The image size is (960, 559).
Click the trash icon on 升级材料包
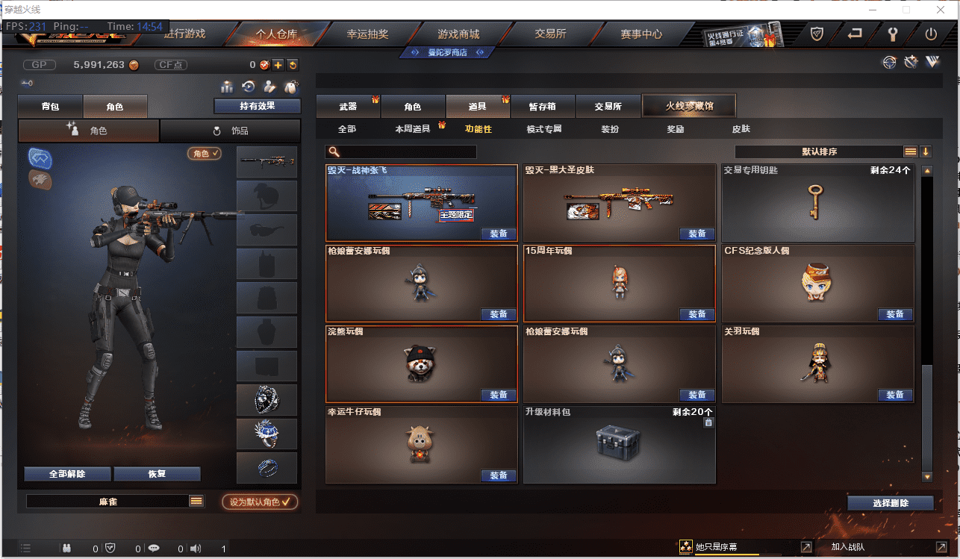[708, 422]
